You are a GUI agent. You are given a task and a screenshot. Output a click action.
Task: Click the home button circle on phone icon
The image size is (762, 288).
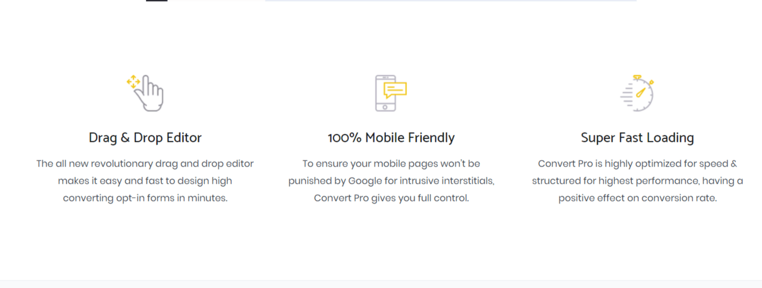385,107
